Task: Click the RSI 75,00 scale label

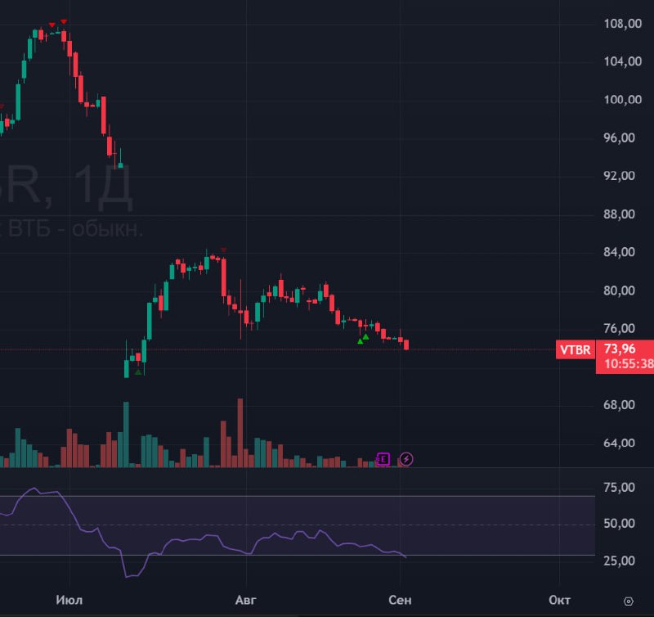Action: pyautogui.click(x=619, y=487)
